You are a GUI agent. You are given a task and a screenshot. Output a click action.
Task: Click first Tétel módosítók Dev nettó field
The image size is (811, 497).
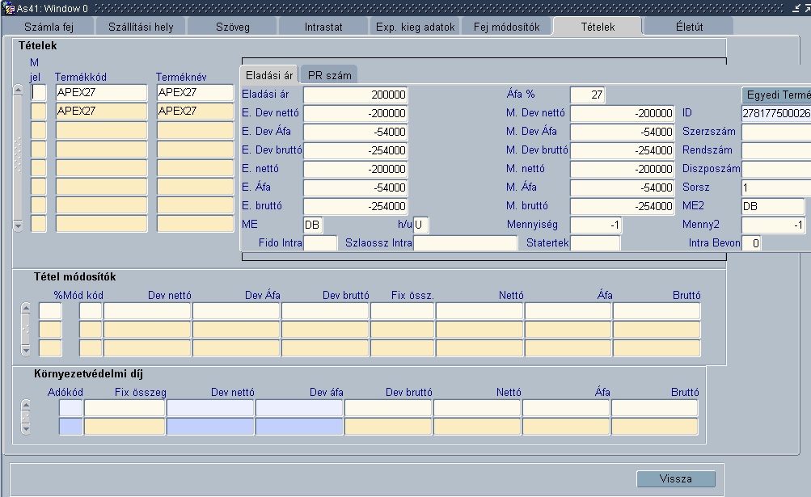[x=147, y=311]
